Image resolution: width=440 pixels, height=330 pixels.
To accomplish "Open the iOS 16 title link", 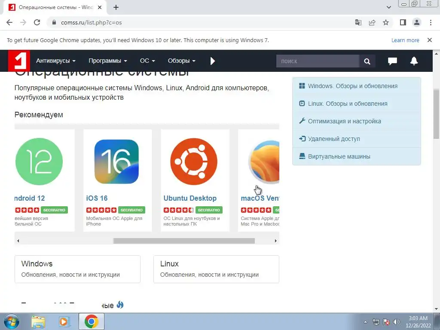I will click(97, 198).
